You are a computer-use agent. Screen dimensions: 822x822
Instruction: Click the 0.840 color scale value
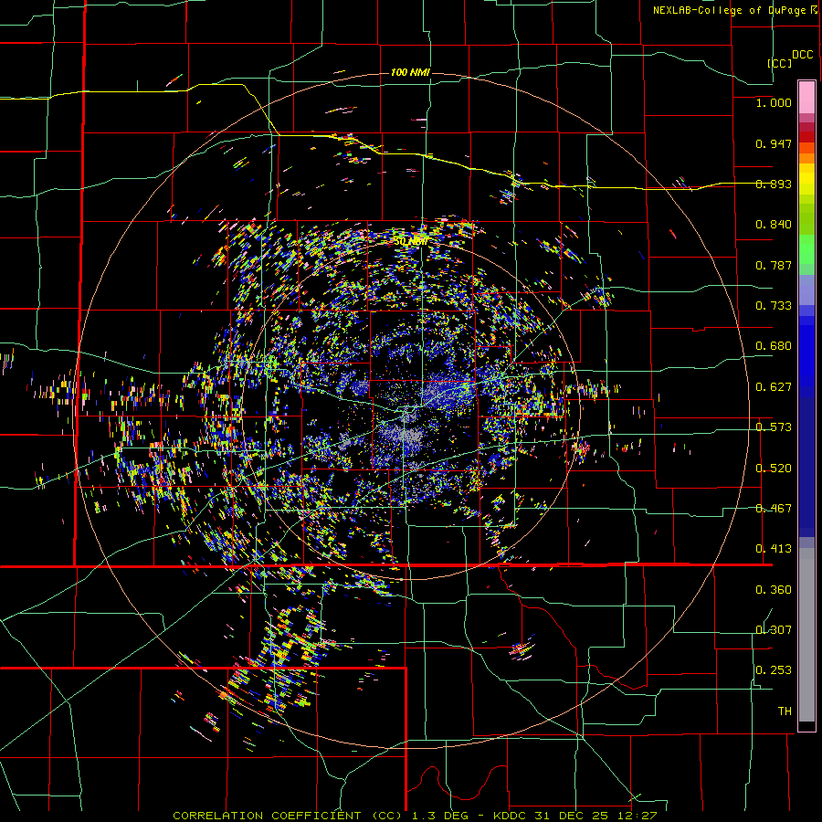tap(774, 225)
